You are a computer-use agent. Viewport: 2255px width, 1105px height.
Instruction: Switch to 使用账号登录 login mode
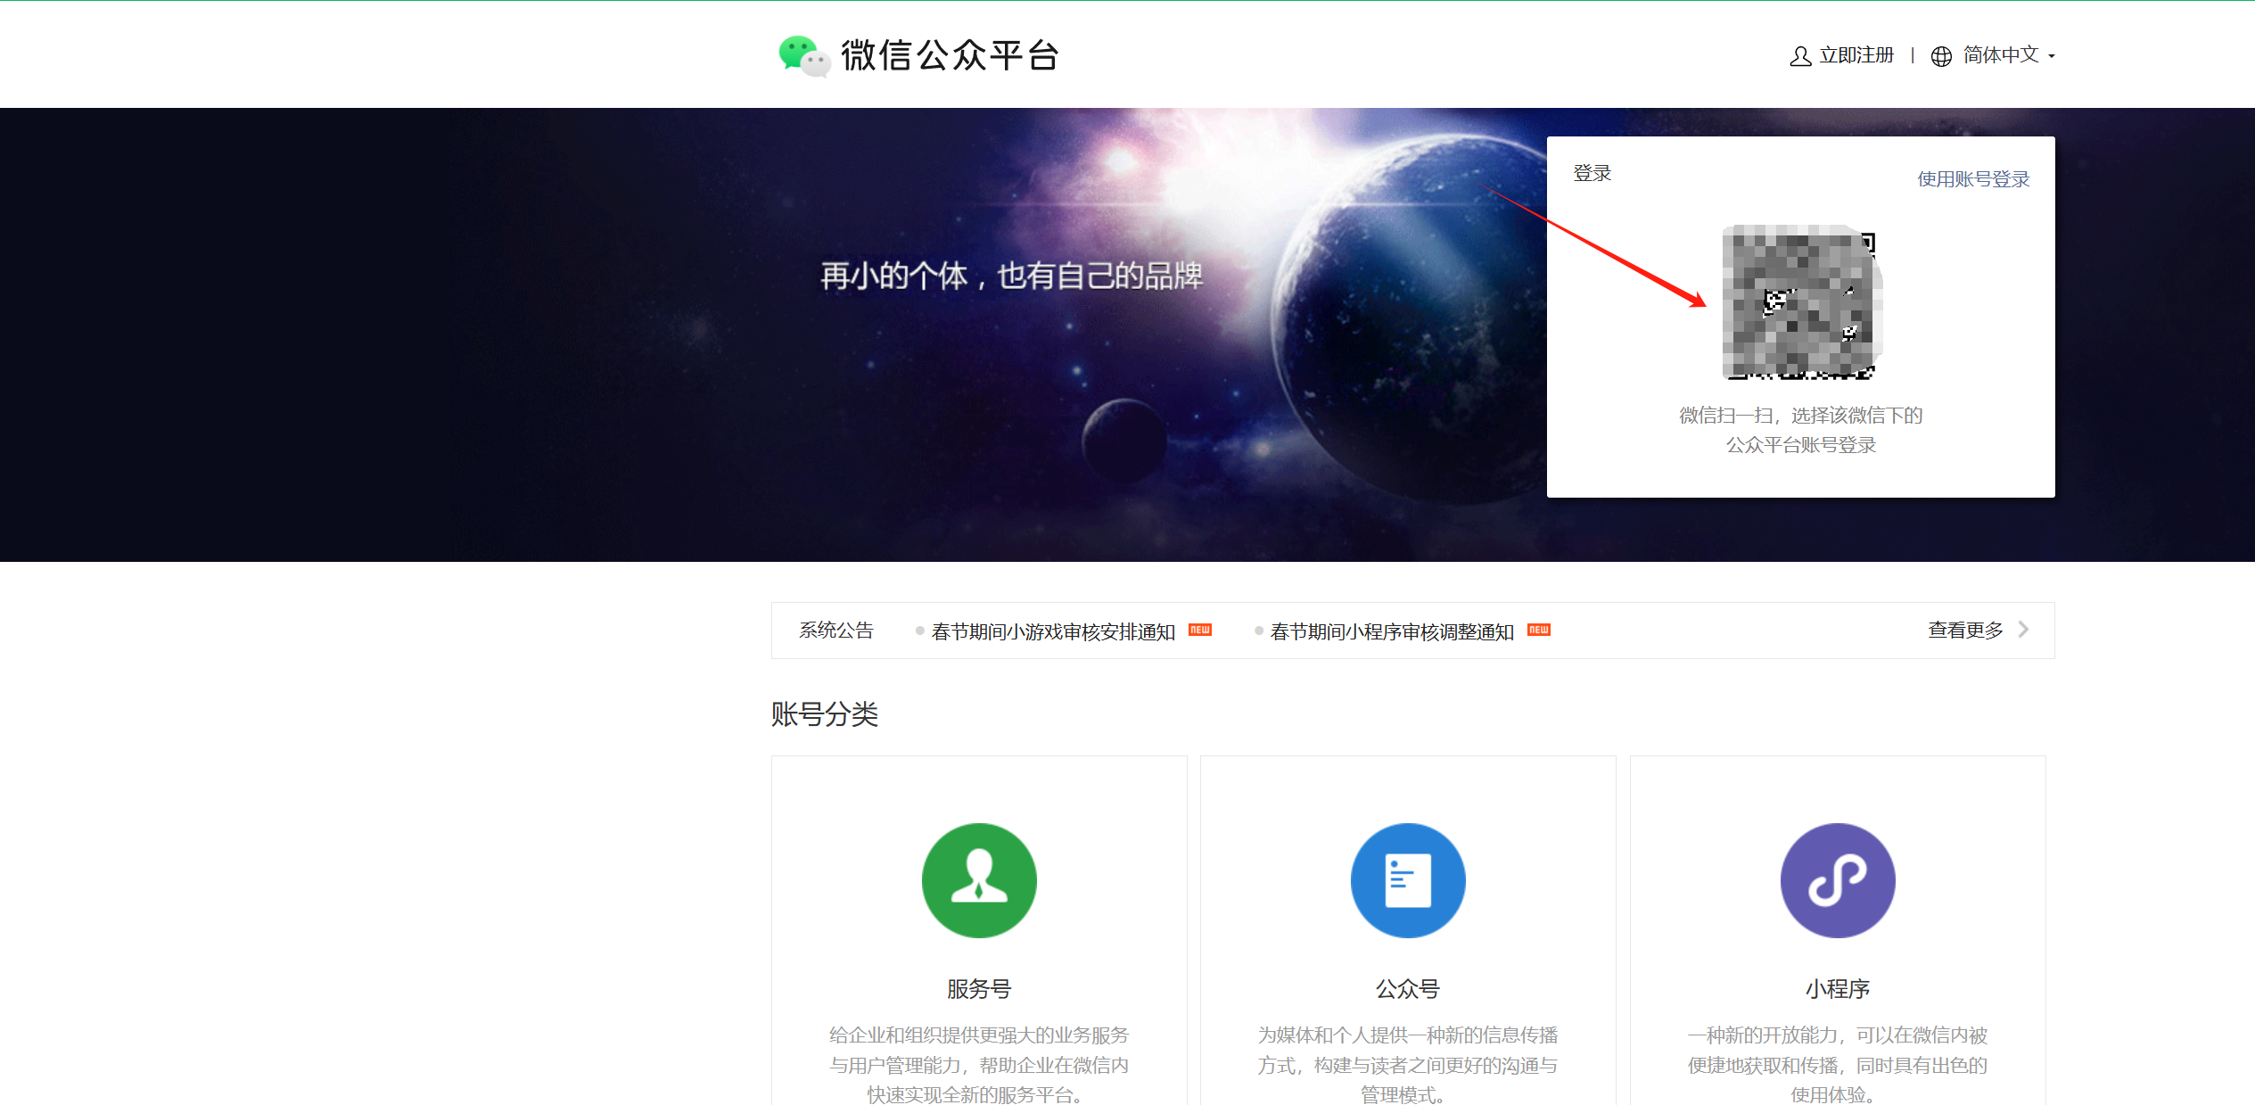(1973, 179)
